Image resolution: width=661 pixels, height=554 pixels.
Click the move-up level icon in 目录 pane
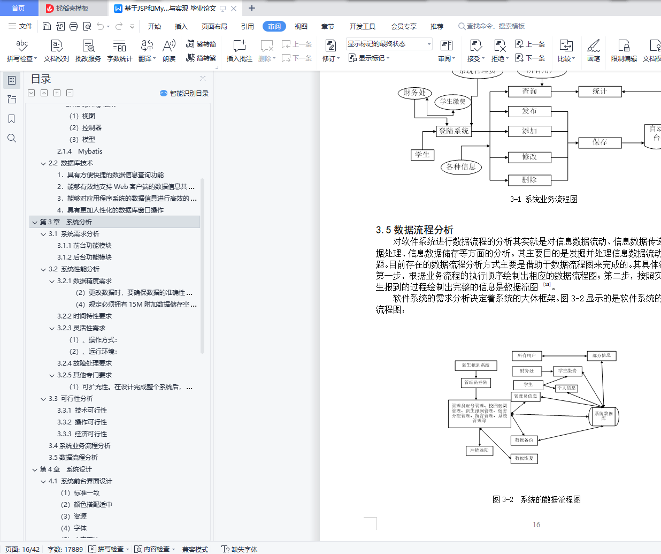(44, 93)
